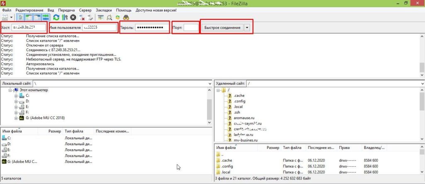The width and height of the screenshot is (425, 184).
Task: Toggle synchronized browsing icon
Action: coord(117,17)
